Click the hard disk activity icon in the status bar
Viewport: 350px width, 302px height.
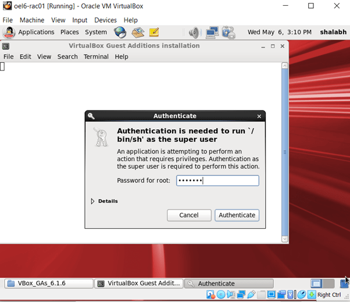210,295
